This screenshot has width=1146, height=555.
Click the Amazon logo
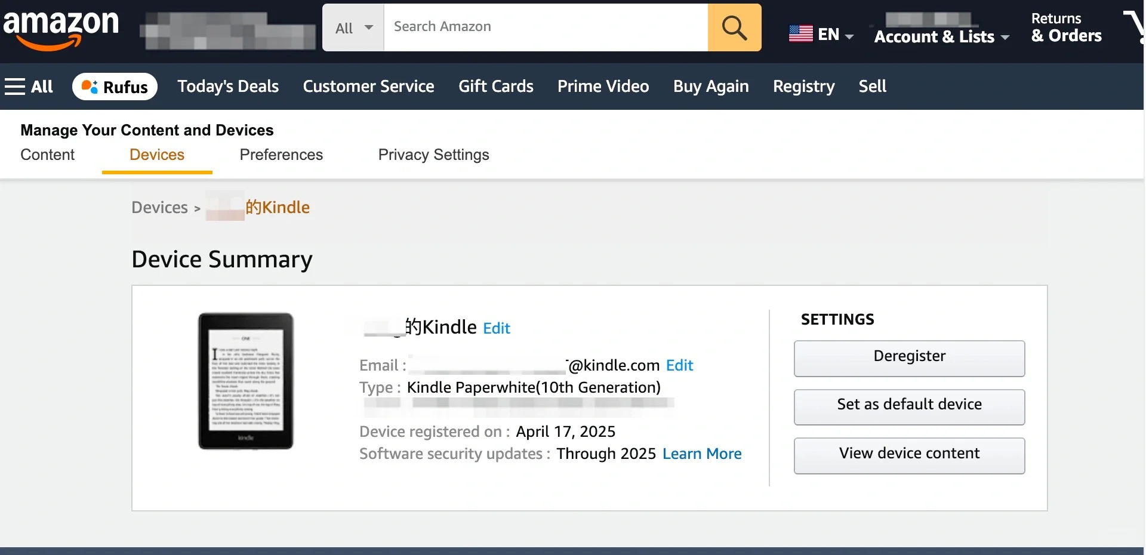[61, 30]
